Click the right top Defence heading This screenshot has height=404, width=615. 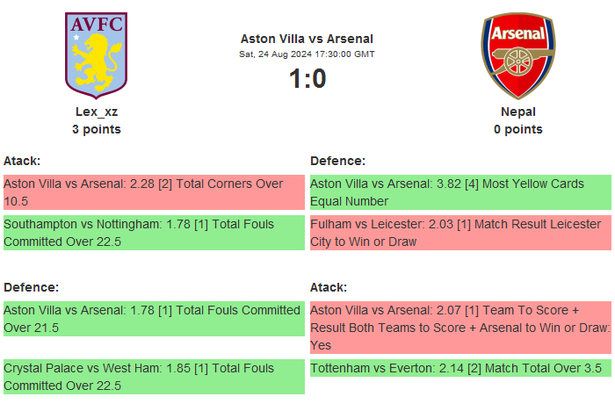point(337,161)
